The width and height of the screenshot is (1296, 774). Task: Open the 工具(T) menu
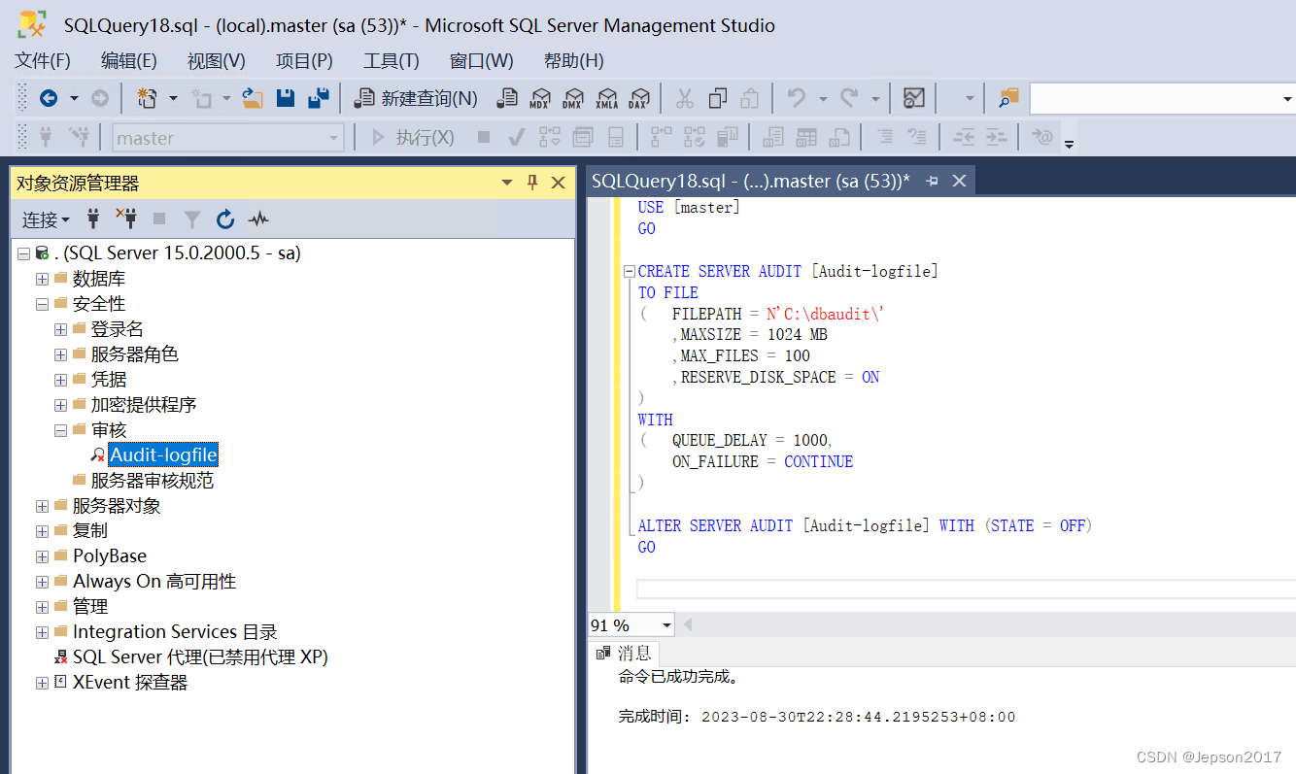(392, 60)
